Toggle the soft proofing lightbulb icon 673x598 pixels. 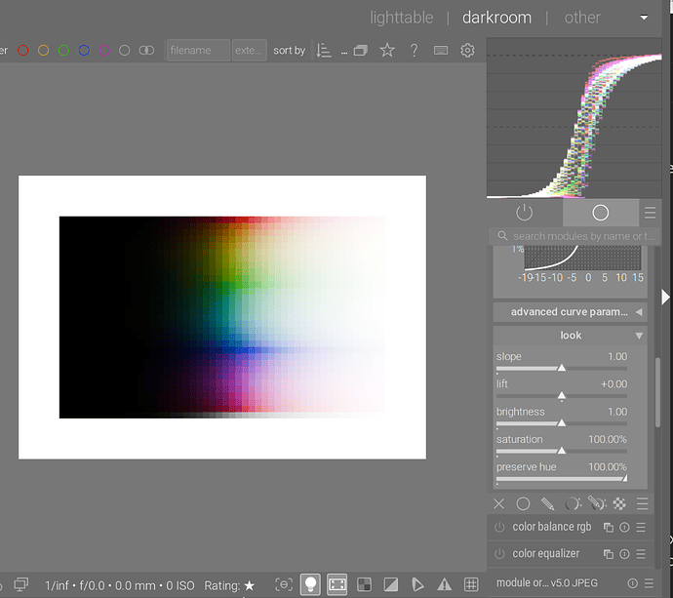pos(310,584)
